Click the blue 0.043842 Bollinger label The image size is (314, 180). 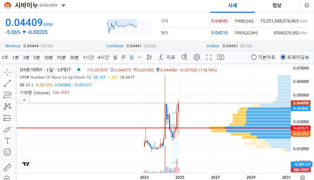tap(301, 108)
